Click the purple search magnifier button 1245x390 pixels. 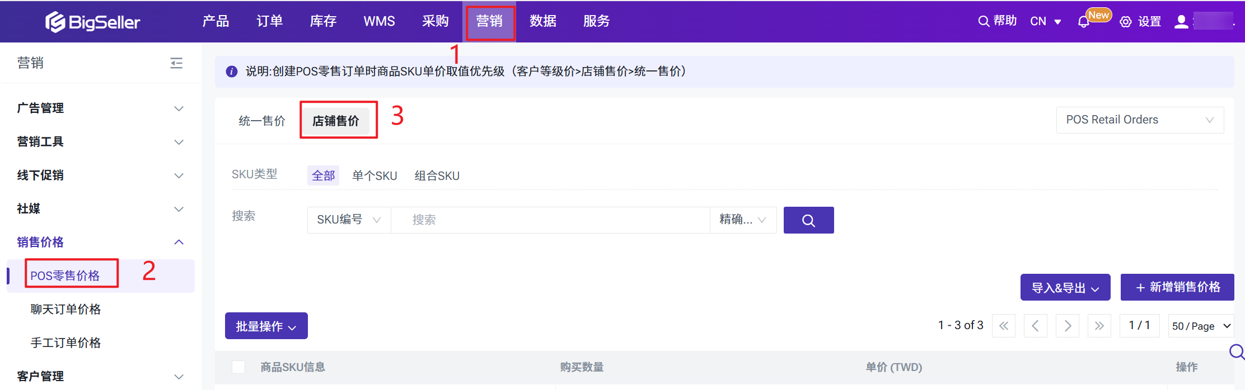(808, 220)
